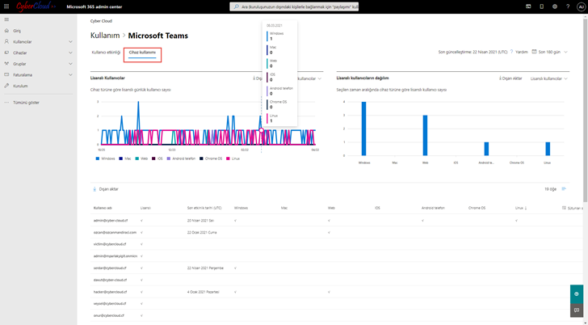Screen dimensions: 588x325
Task: Click the Windows bar in distribution chart
Action: tap(363, 129)
